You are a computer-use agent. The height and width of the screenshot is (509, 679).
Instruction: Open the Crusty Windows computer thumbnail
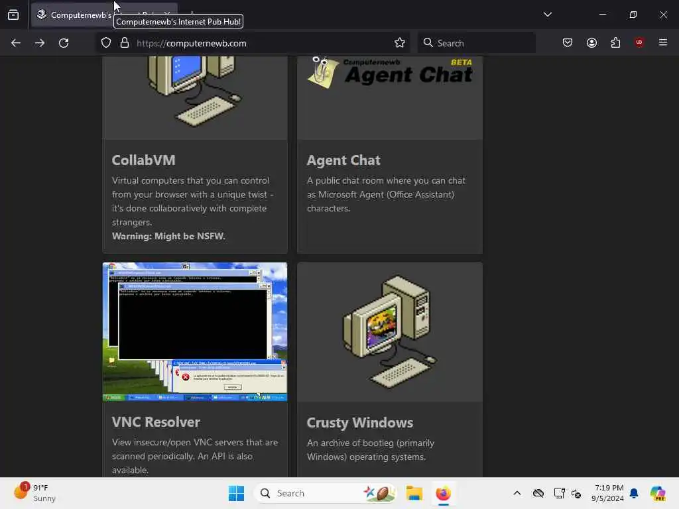click(x=390, y=331)
